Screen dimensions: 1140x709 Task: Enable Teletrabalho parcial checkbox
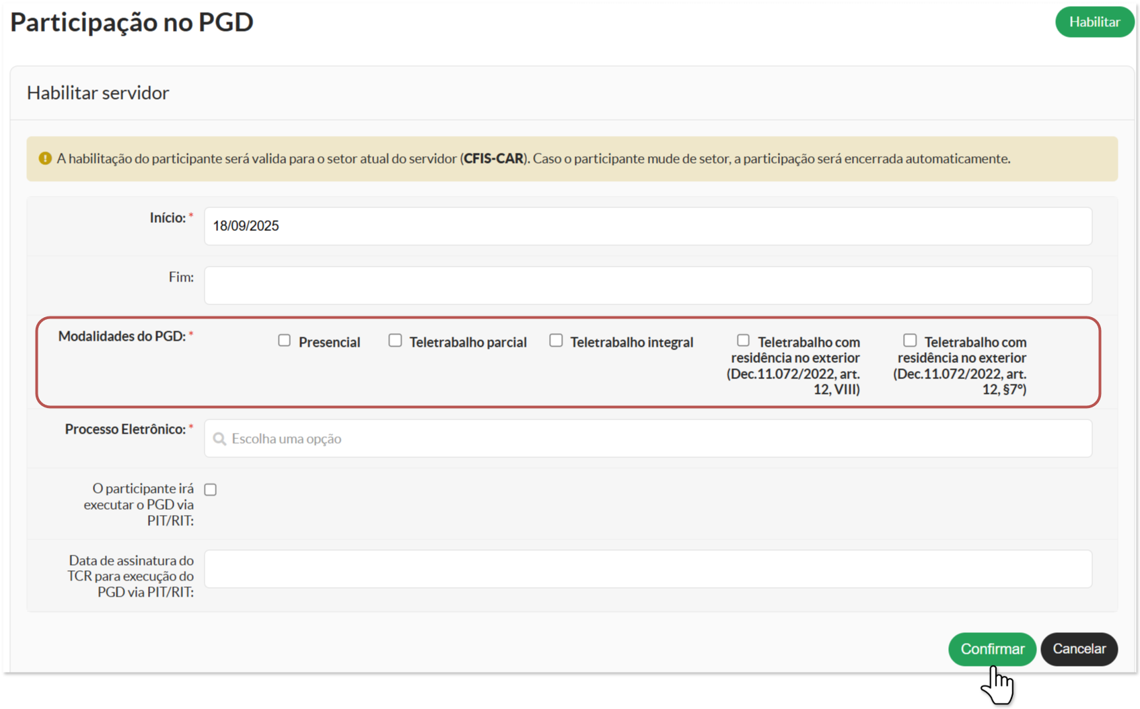coord(395,341)
